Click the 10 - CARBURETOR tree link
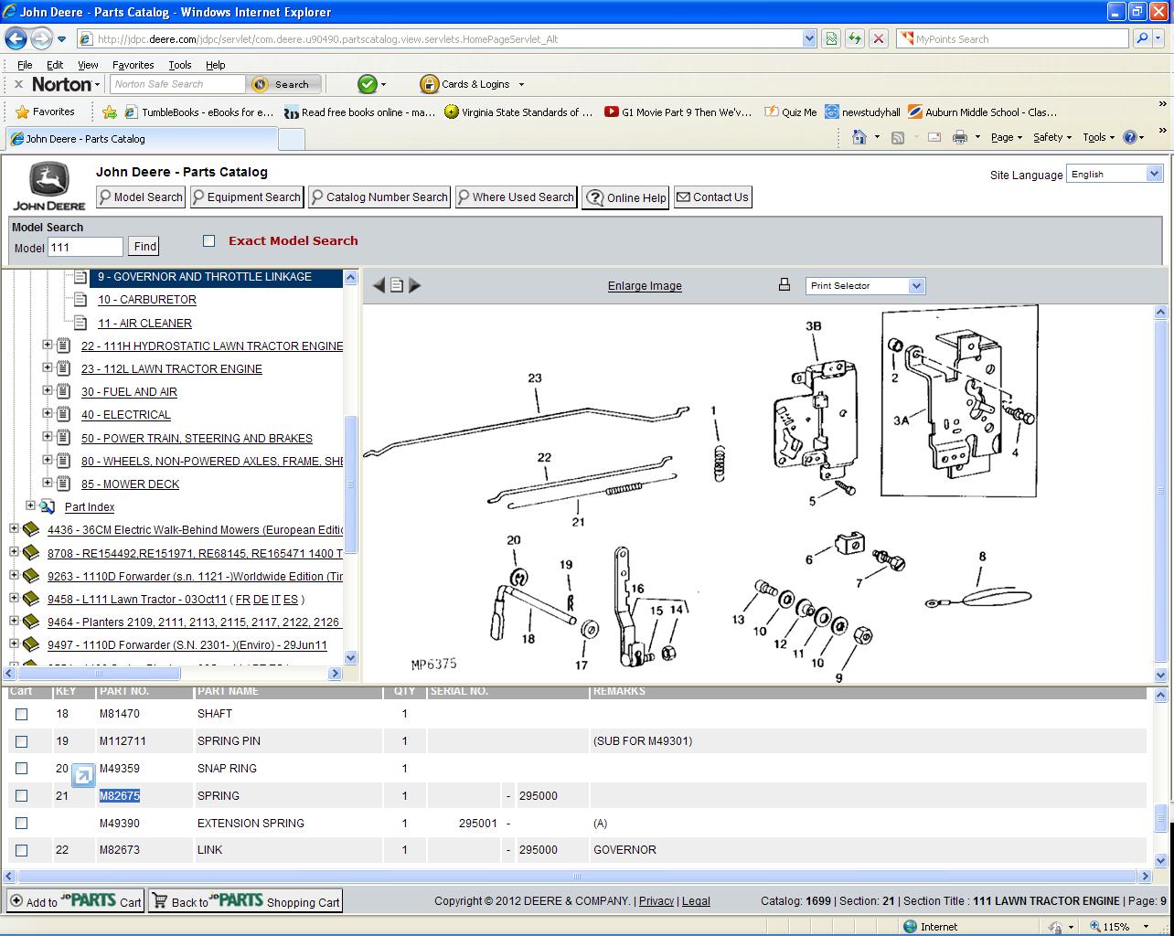This screenshot has height=936, width=1174. [146, 300]
